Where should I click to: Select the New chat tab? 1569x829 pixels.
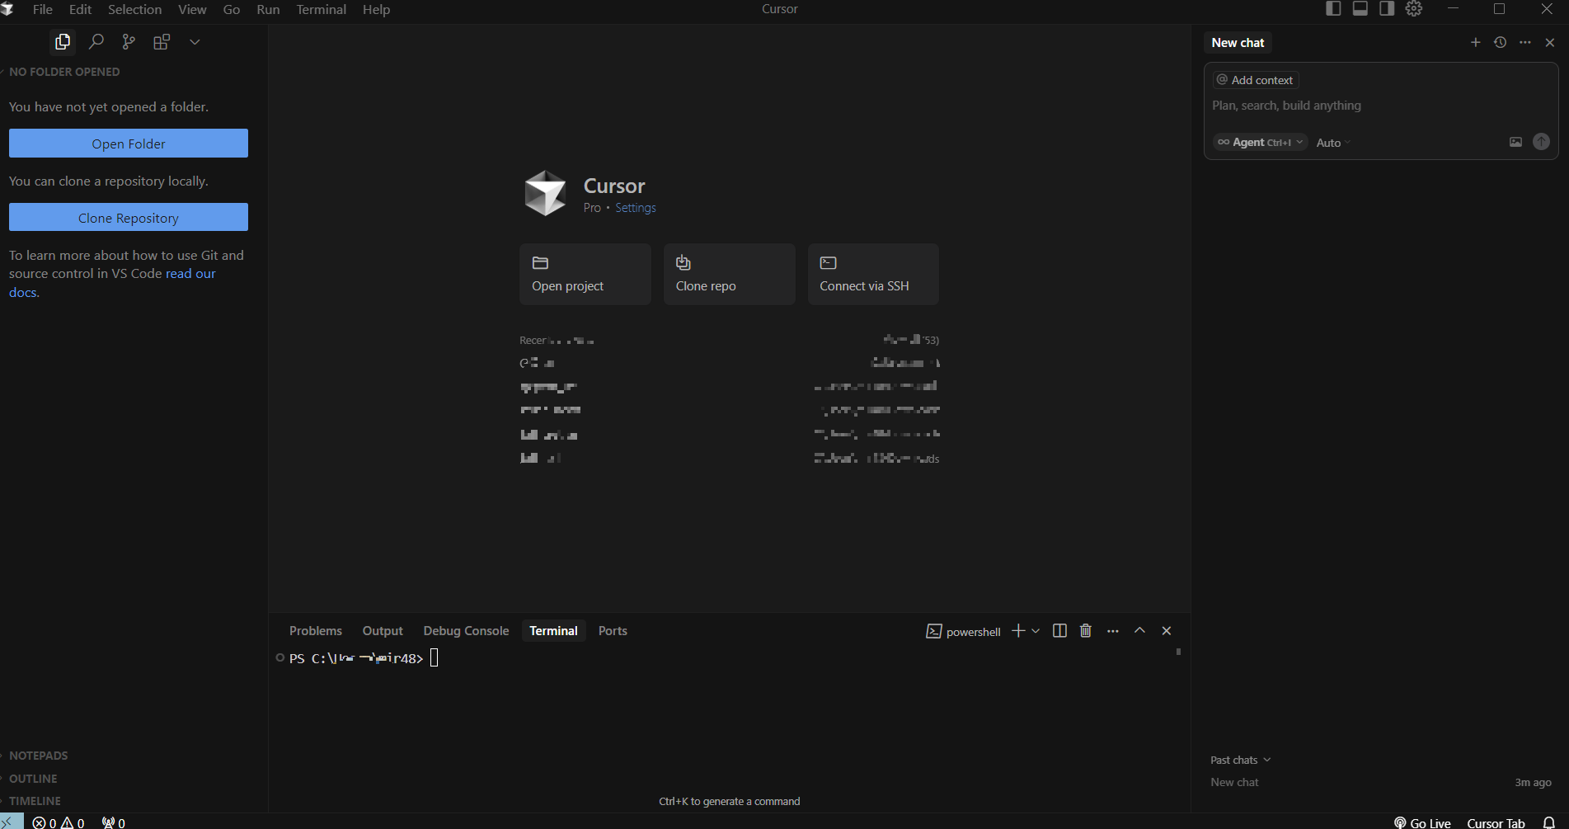click(x=1238, y=42)
